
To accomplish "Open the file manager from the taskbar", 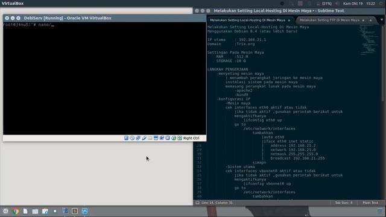I will tap(35, 211).
